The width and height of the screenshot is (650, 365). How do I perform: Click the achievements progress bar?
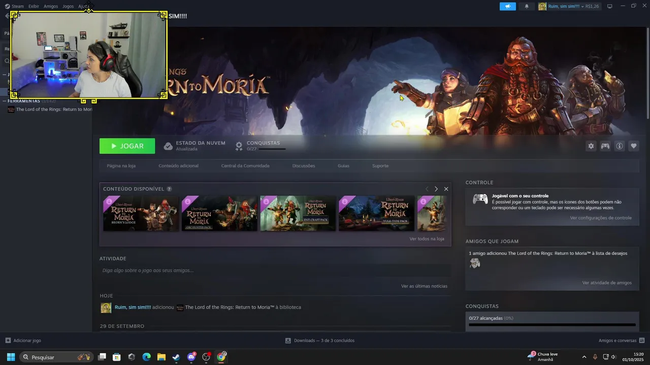pos(552,324)
